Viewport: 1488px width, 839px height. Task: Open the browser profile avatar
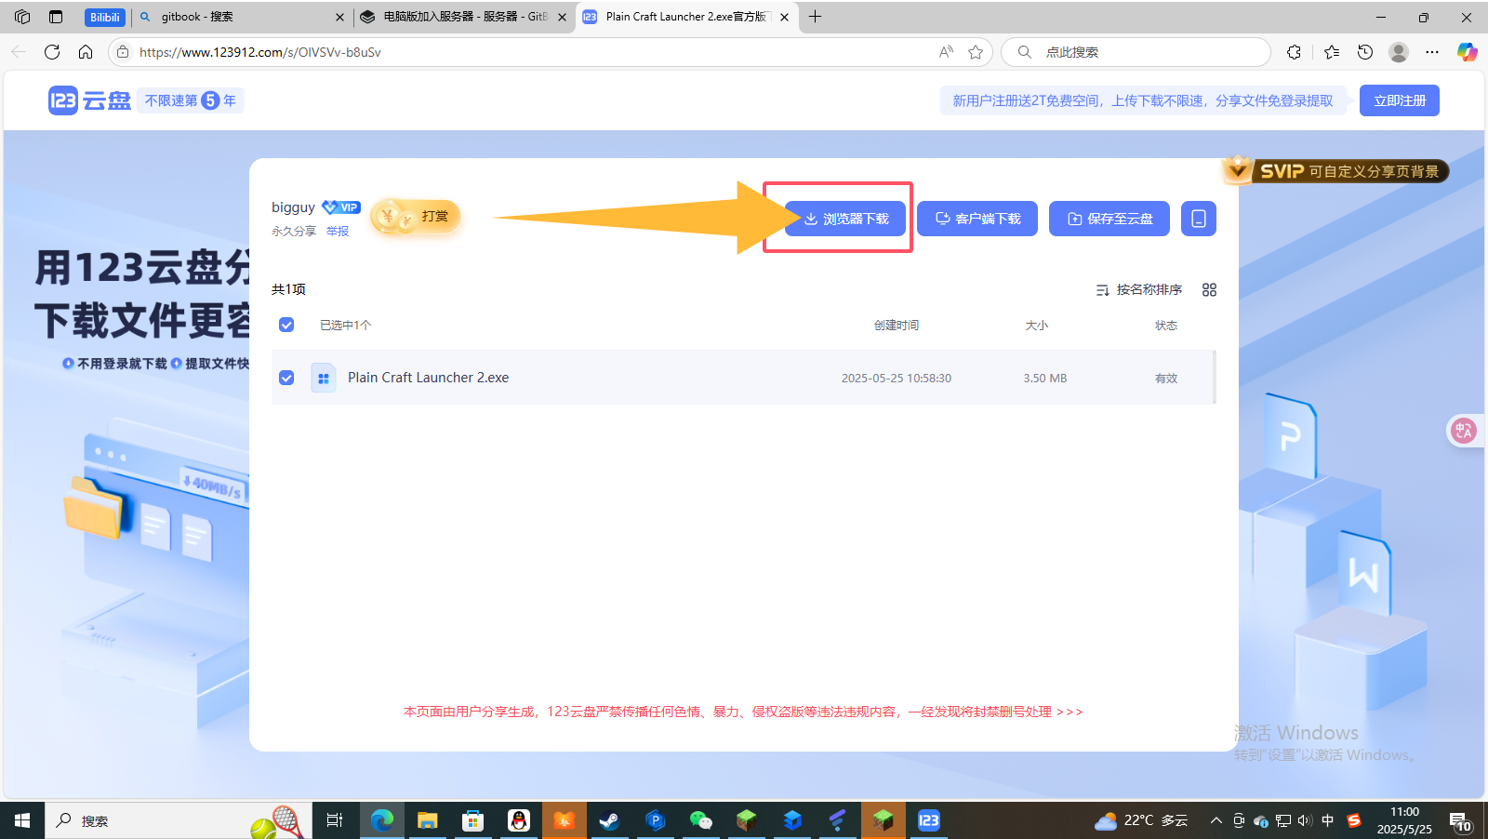(x=1399, y=52)
